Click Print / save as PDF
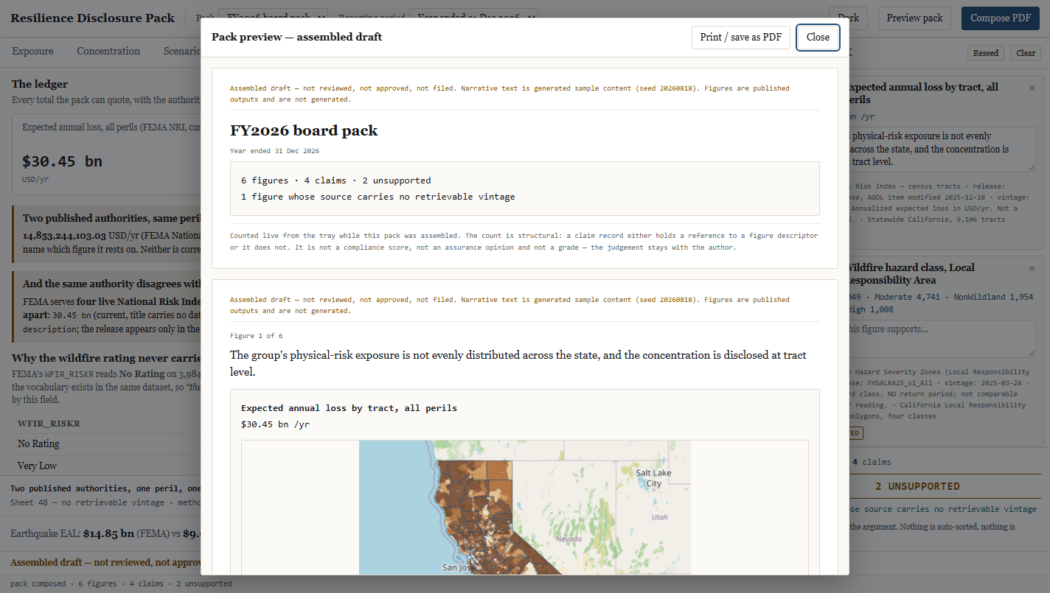 coord(741,37)
